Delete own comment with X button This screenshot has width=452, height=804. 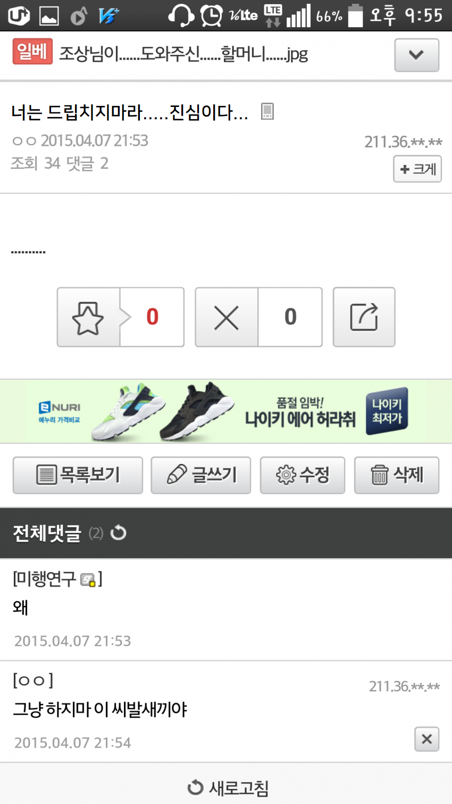(426, 739)
